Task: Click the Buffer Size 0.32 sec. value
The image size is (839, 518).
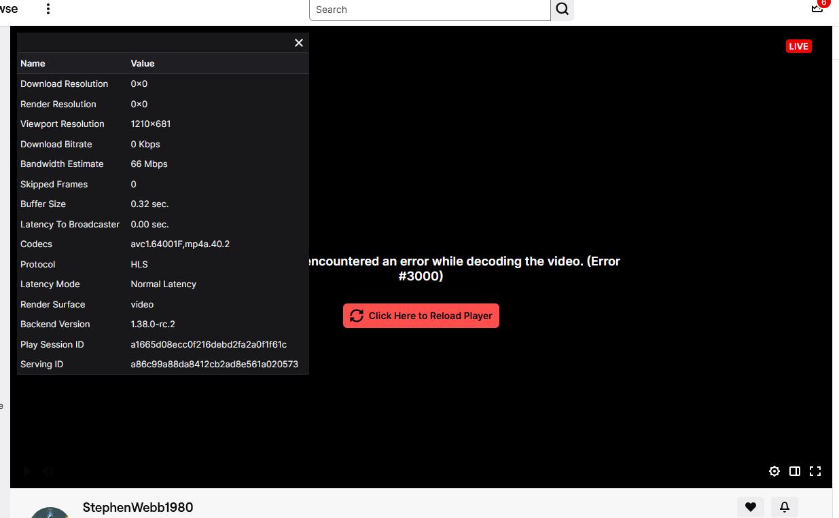Action: tap(149, 204)
